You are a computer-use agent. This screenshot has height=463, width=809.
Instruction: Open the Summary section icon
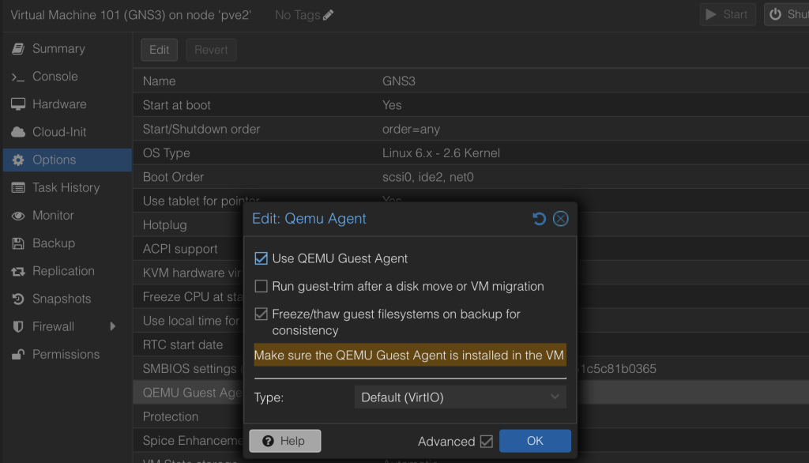(x=17, y=49)
